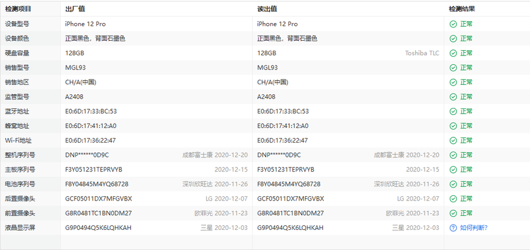Screen dimensions: 530x250
Task: Click the green check icon in 蓝牙地址 row
Action: point(453,111)
